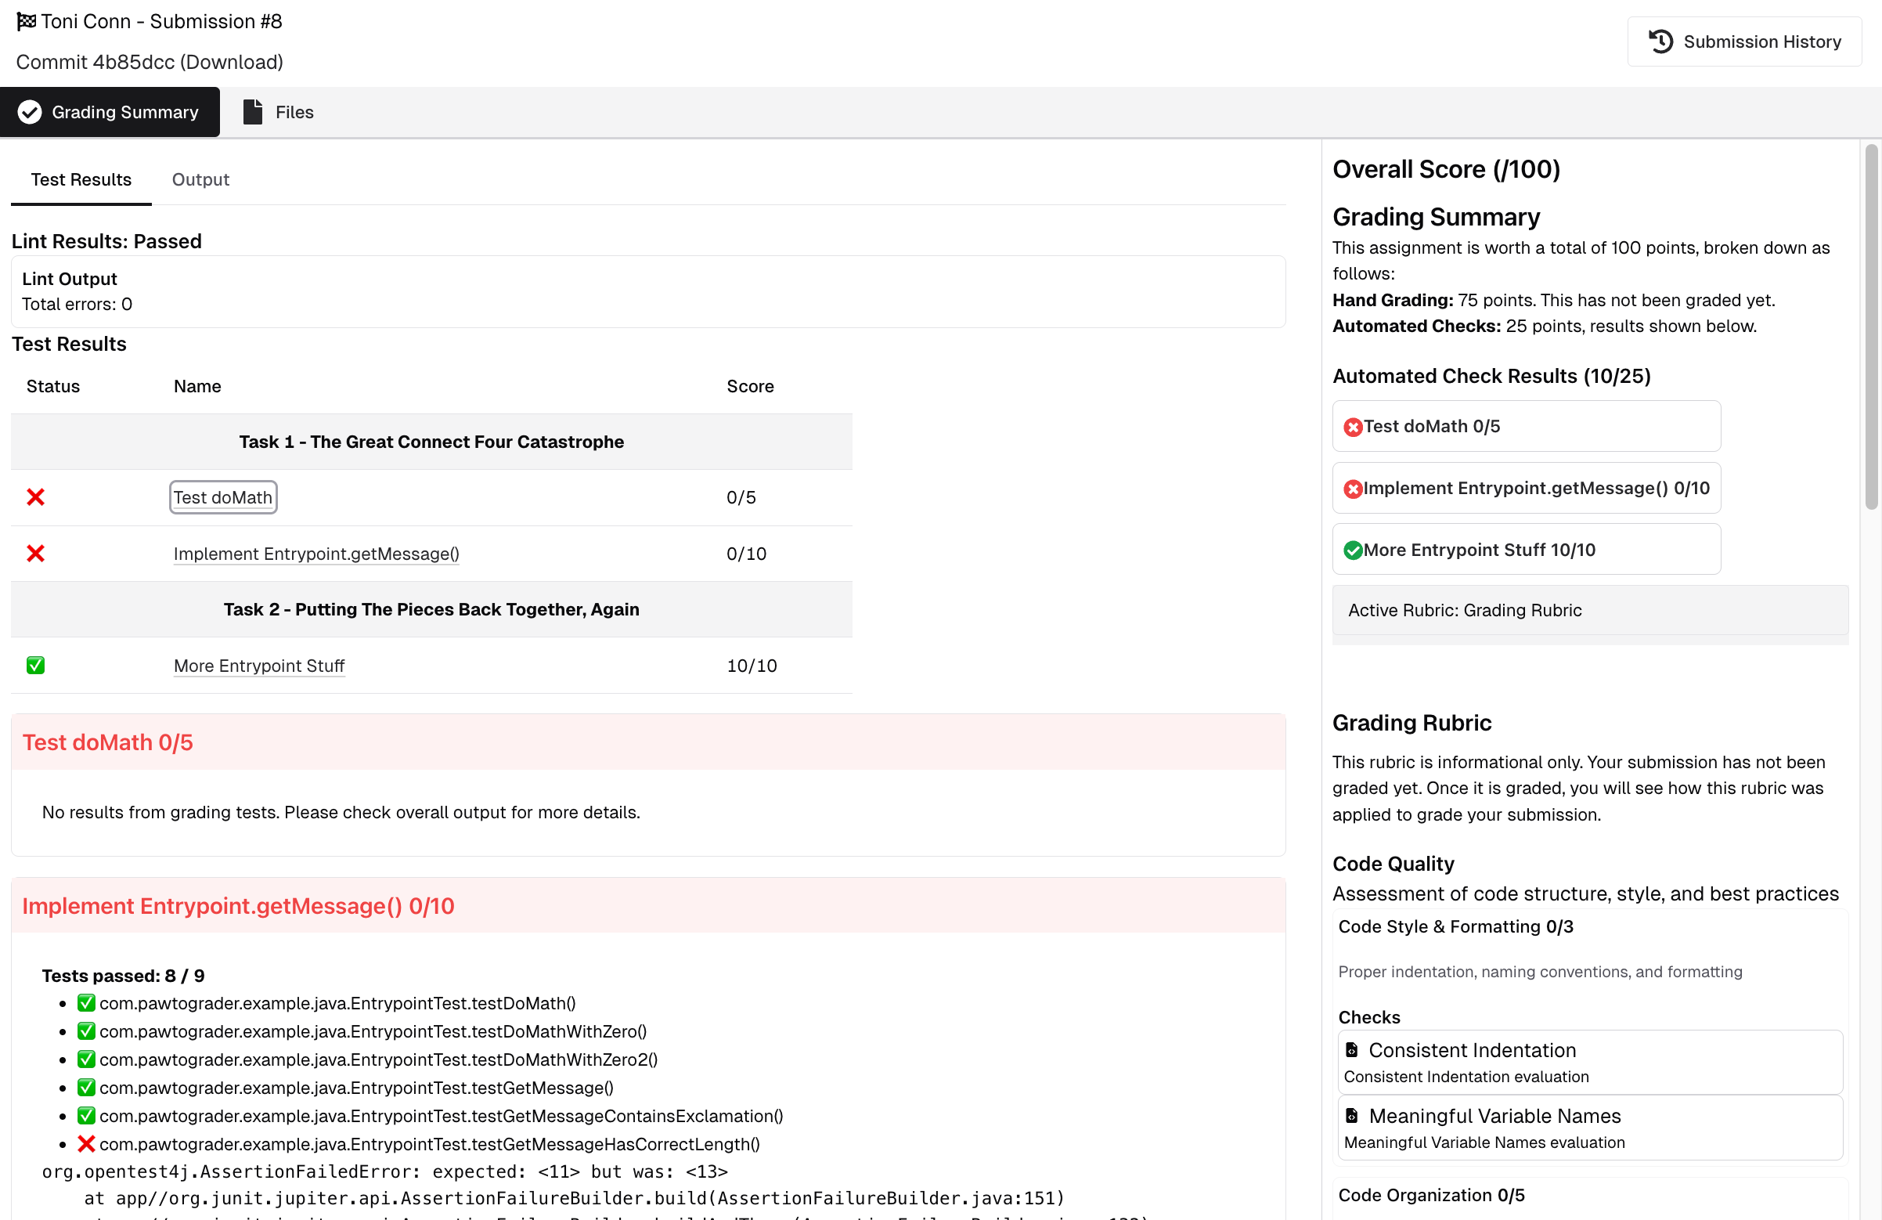Screen dimensions: 1882x1220
Task: Click the document icon on the Files tab
Action: click(x=251, y=111)
